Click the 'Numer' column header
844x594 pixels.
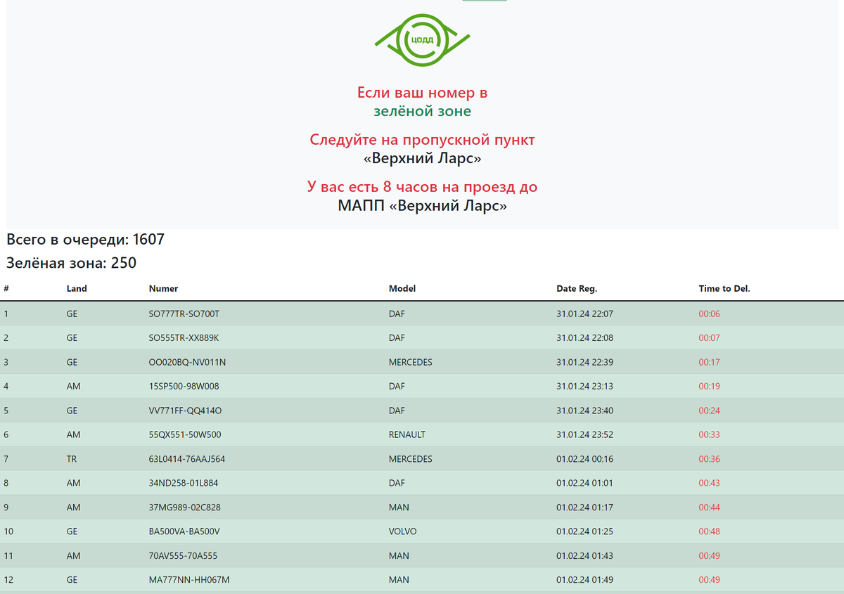(163, 289)
